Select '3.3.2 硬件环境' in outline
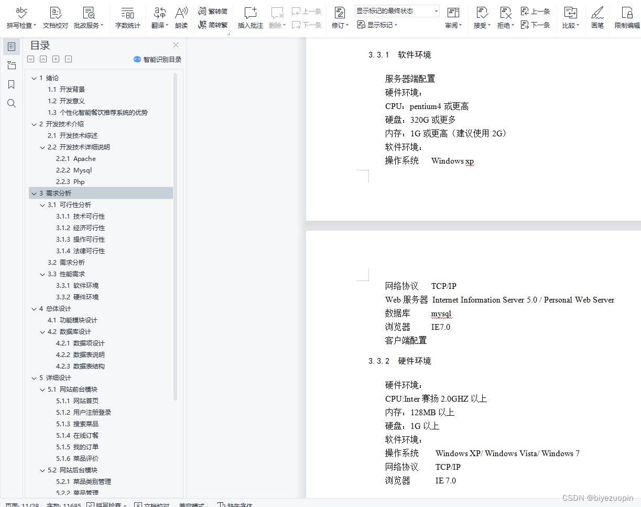Image resolution: width=641 pixels, height=507 pixels. [x=77, y=297]
